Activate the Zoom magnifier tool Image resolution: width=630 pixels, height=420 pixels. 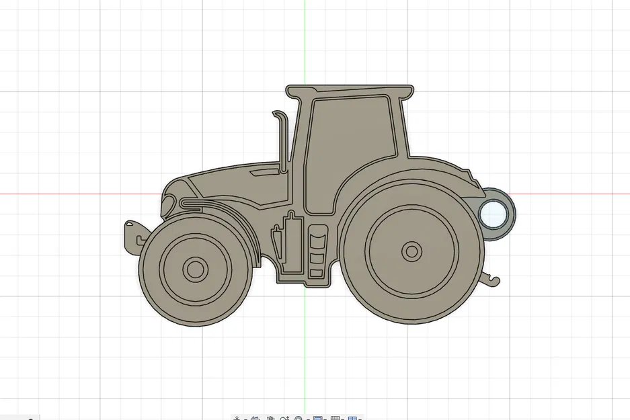(283, 416)
